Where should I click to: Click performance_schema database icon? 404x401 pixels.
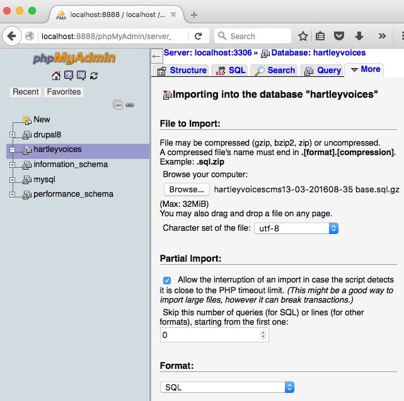(27, 194)
